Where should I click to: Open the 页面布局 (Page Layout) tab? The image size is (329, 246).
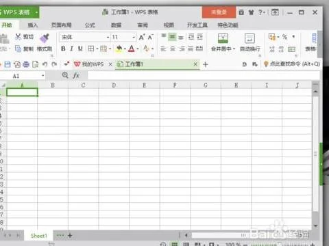tap(61, 25)
